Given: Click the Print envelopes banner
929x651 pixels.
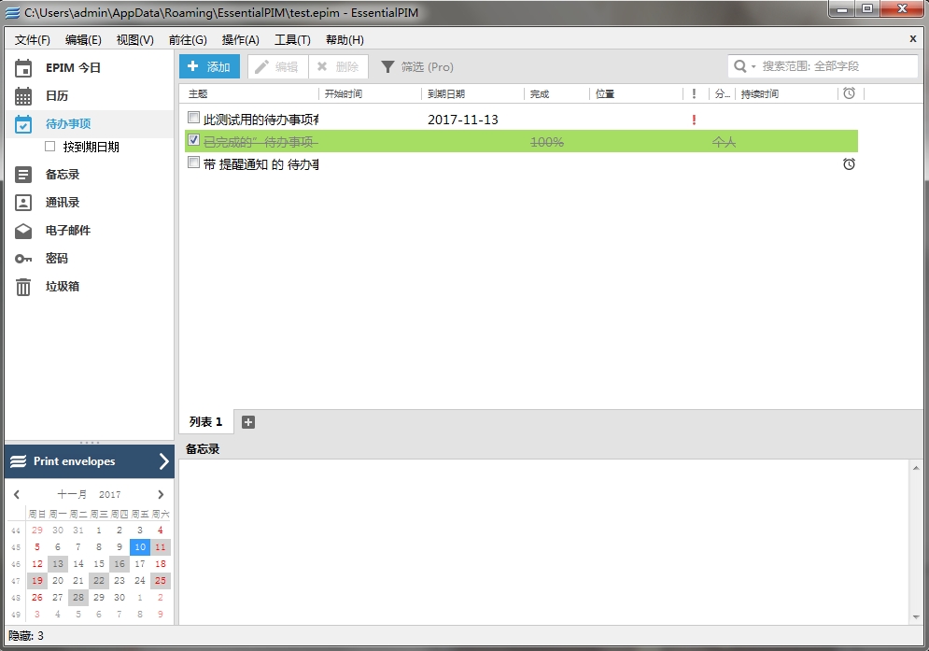Looking at the screenshot, I should pyautogui.click(x=89, y=461).
